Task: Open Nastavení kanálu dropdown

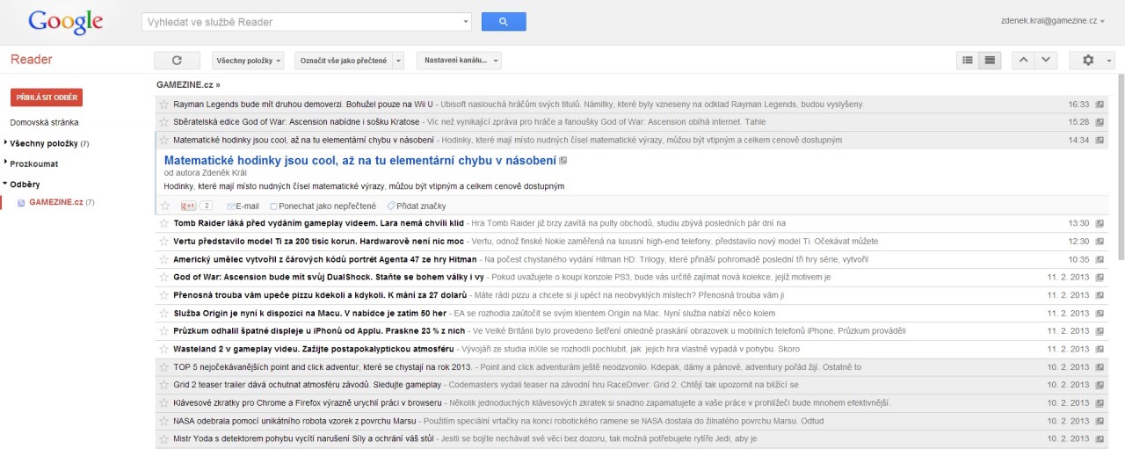Action: [x=459, y=60]
